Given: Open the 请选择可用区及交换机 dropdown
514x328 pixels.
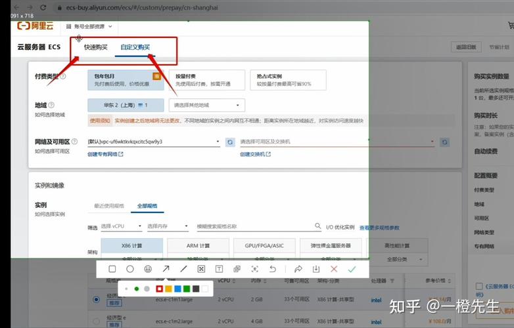Looking at the screenshot, I should tap(337, 142).
